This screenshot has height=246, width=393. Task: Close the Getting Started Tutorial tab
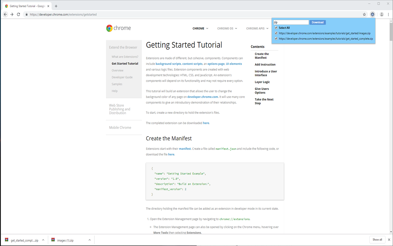(x=48, y=6)
